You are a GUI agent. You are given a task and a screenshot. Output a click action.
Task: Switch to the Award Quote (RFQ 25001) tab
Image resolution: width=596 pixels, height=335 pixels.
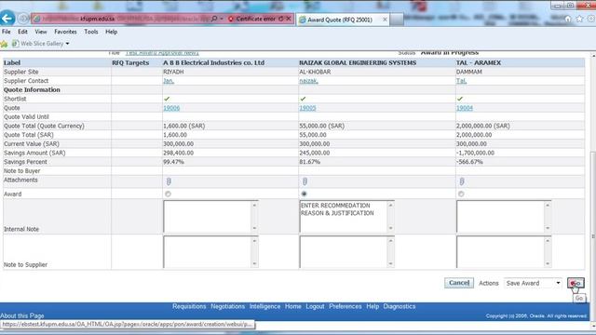(339, 20)
